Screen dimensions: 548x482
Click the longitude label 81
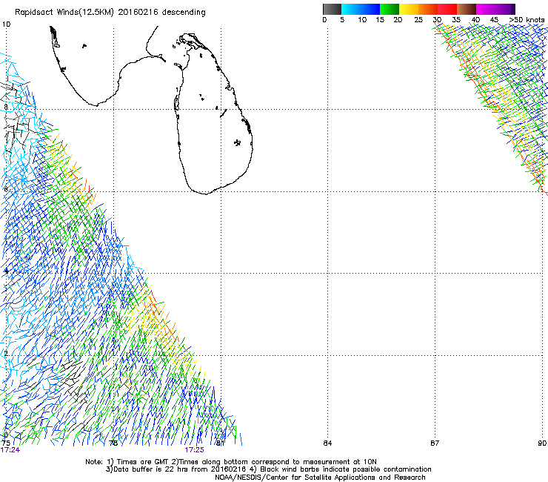(x=220, y=443)
